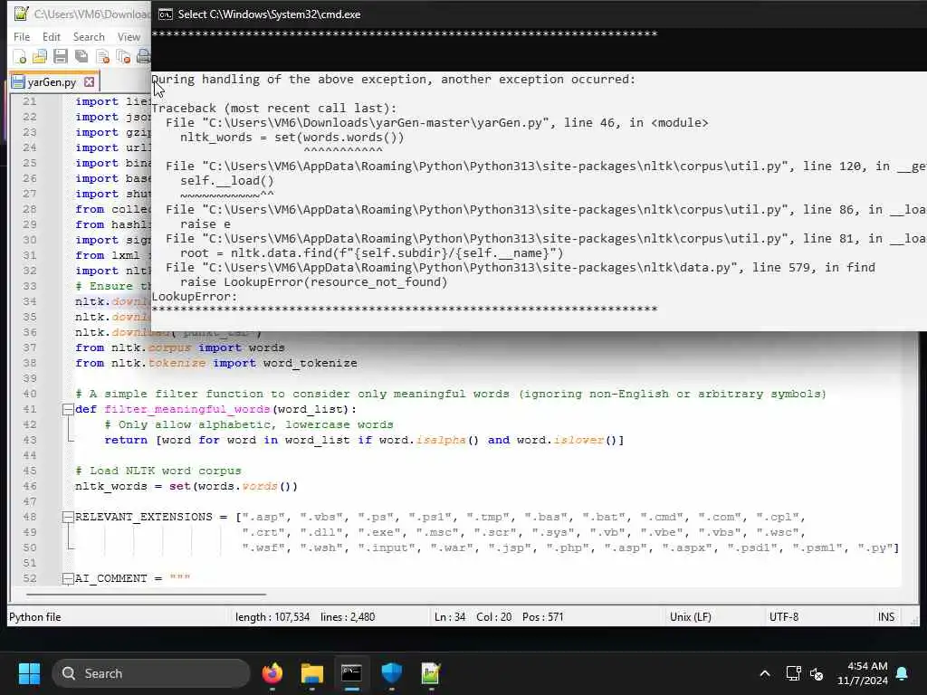
Task: Close the yarGen.py tab with its X
Action: click(90, 81)
